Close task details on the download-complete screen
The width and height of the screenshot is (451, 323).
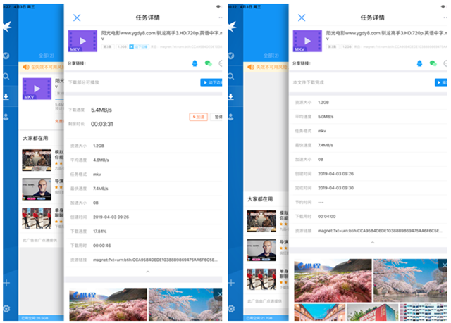302,18
